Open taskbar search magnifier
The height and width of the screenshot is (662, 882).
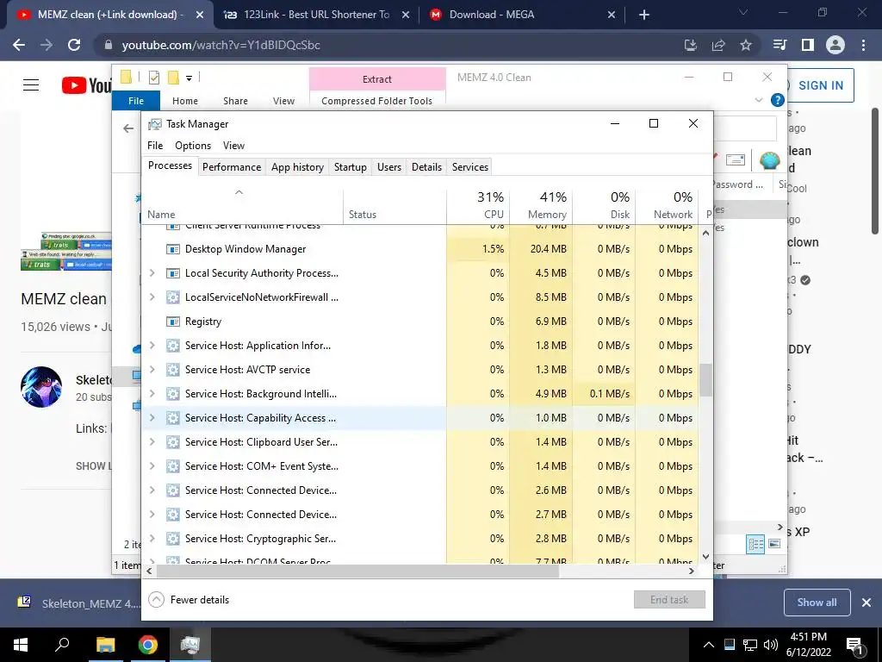[62, 645]
